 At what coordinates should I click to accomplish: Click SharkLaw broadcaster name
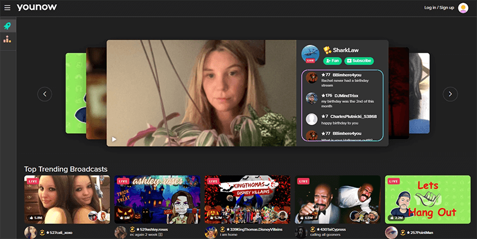click(x=346, y=50)
